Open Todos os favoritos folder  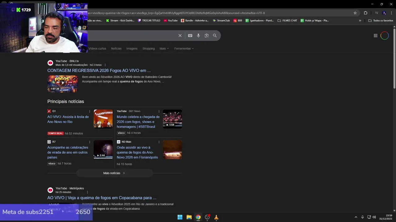tap(381, 21)
